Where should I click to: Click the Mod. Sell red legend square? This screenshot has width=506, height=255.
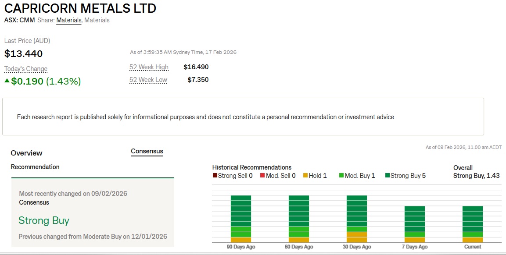click(x=262, y=176)
